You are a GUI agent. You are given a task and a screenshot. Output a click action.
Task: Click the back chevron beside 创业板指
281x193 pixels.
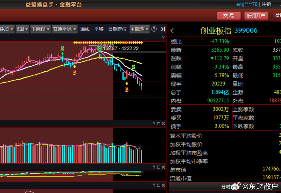tap(172, 31)
